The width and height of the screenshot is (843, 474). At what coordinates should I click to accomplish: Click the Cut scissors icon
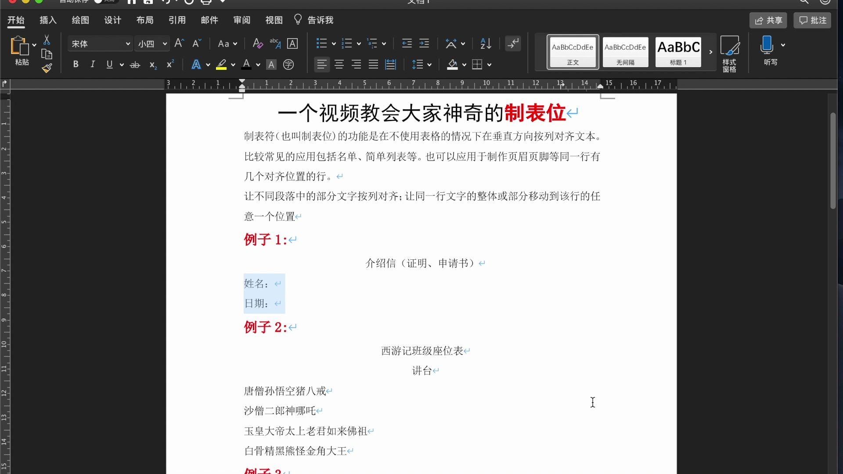click(x=47, y=40)
